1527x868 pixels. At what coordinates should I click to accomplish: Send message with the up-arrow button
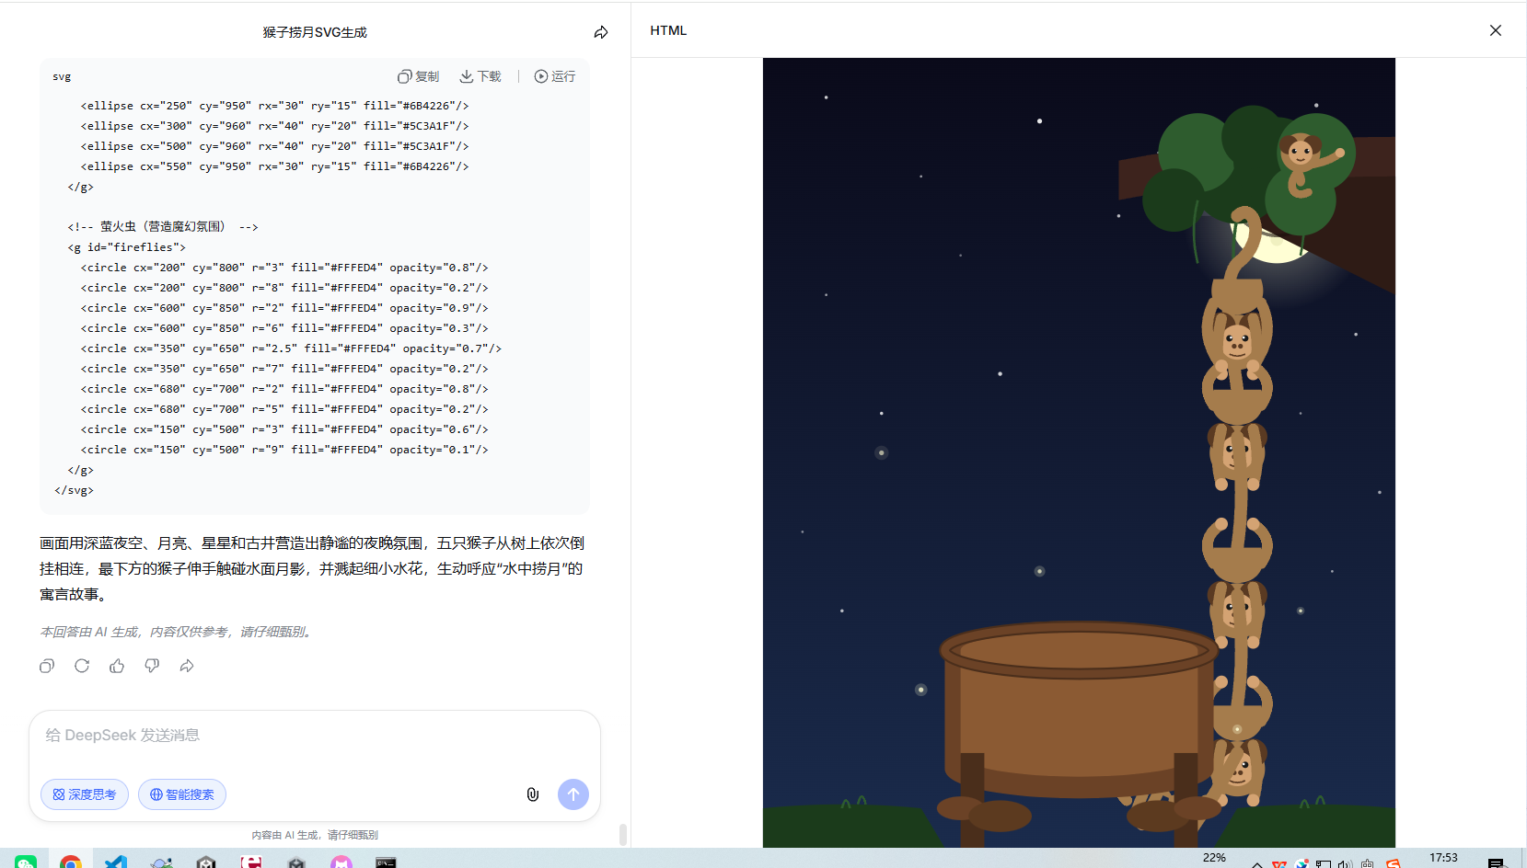coord(573,794)
